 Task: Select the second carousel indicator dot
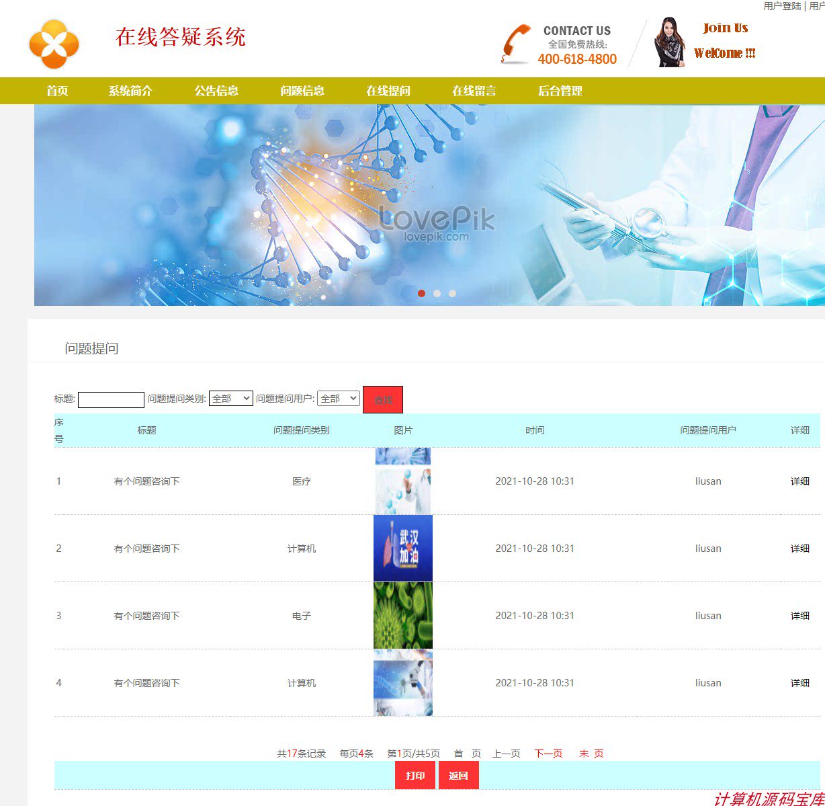(x=437, y=293)
